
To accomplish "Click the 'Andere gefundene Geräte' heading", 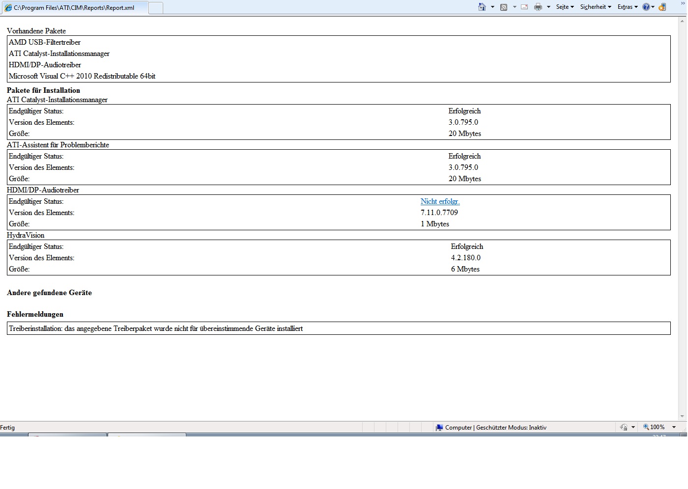I will click(x=49, y=293).
